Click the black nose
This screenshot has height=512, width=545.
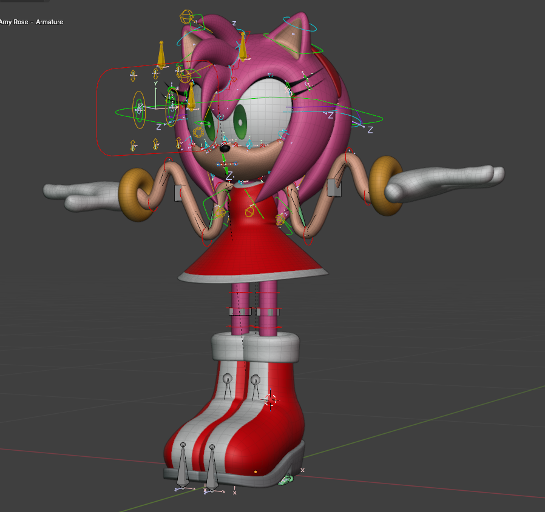225,148
